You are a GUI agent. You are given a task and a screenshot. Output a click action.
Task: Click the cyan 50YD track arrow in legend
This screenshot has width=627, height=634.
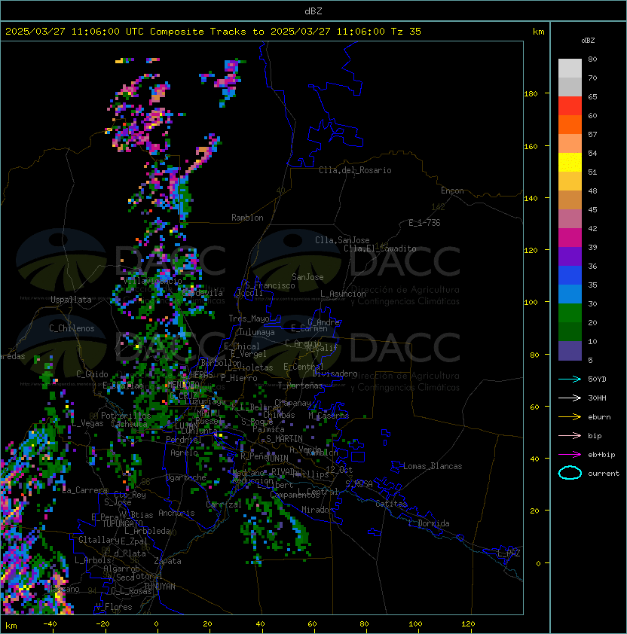pos(570,379)
